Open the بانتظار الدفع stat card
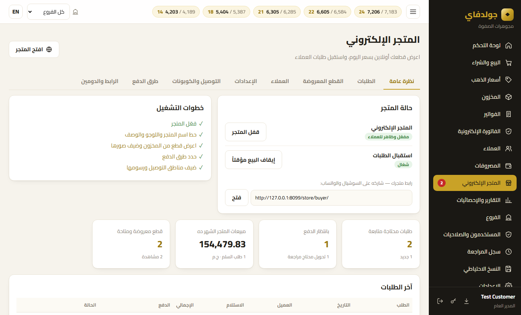This screenshot has width=521, height=315. 297,244
